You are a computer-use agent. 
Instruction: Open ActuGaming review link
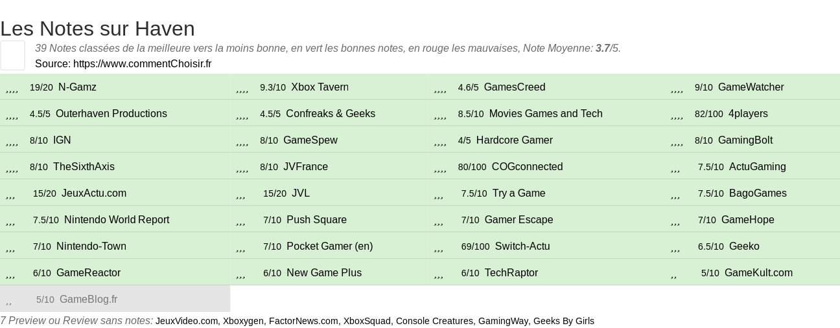pos(758,167)
